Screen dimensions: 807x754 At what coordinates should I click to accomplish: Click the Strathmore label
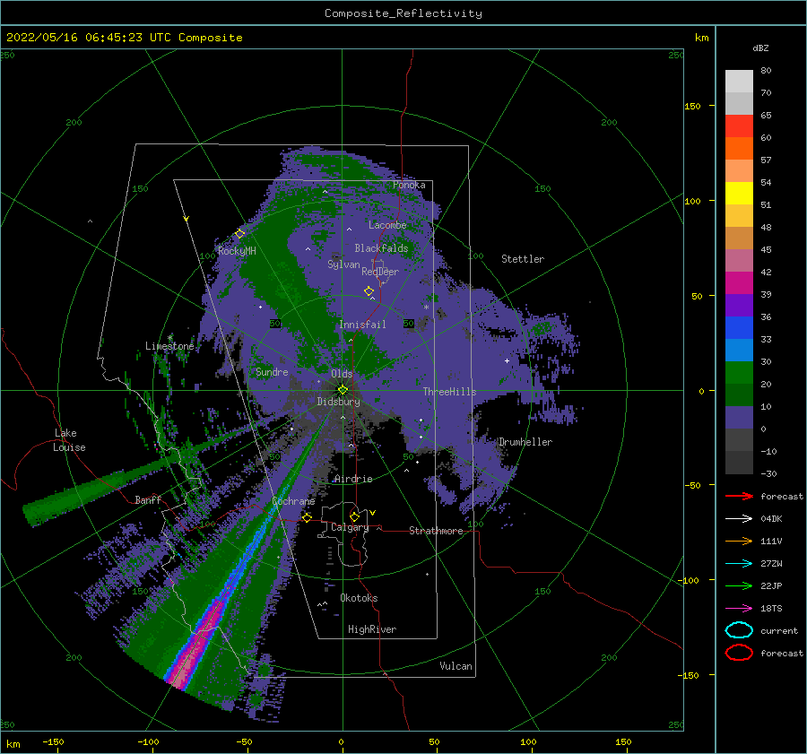pyautogui.click(x=436, y=531)
